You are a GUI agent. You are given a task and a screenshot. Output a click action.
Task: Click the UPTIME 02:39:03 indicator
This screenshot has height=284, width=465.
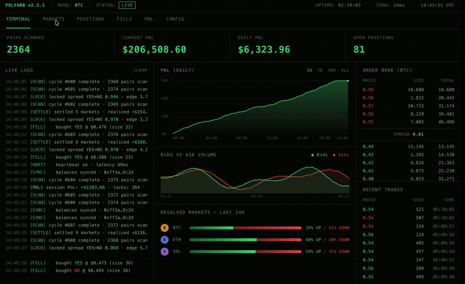339,5
